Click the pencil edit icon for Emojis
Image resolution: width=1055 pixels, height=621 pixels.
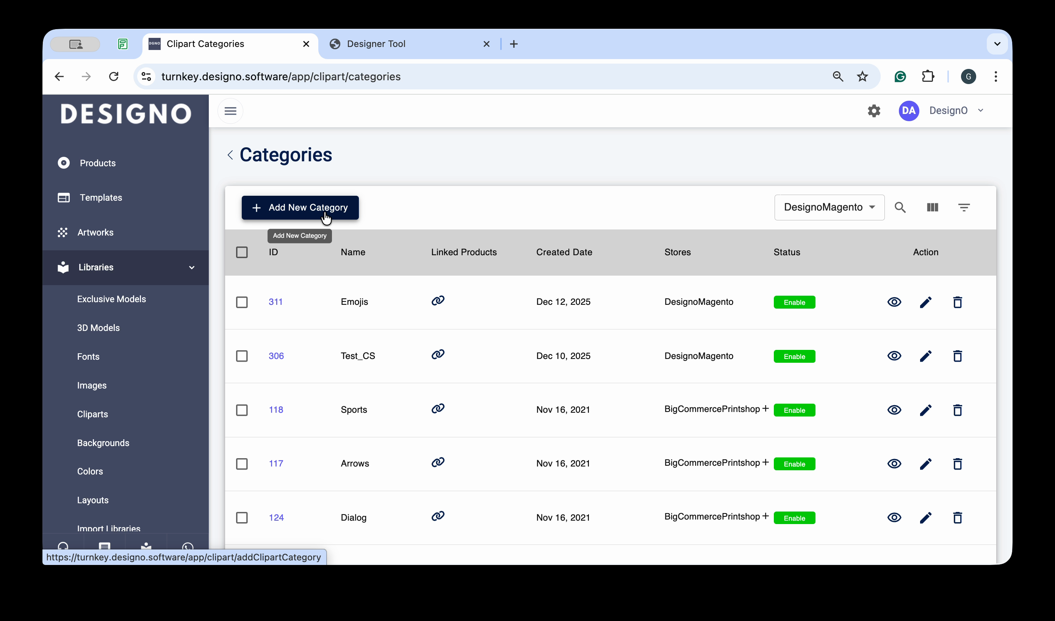click(925, 302)
